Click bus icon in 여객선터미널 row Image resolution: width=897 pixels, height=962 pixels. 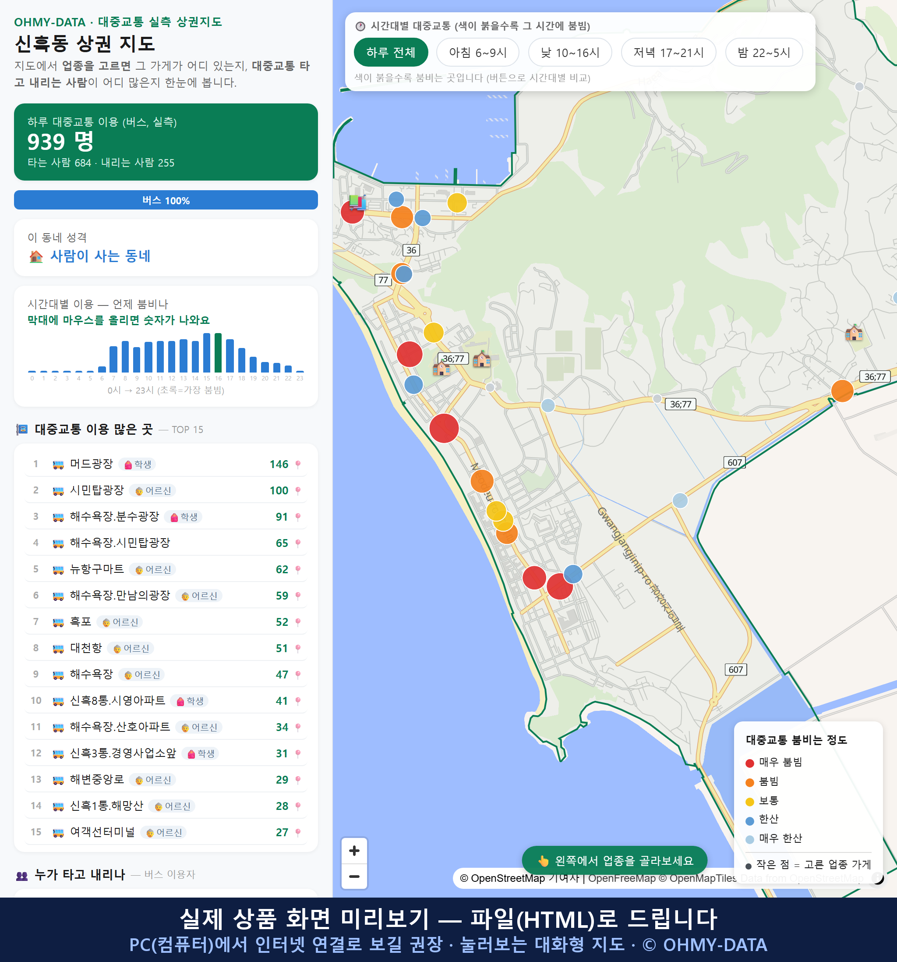pos(58,833)
